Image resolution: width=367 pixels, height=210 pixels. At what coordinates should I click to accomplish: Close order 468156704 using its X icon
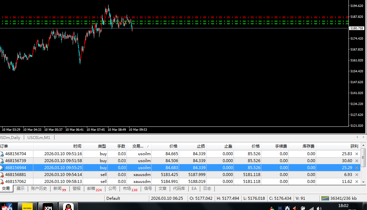tap(356, 154)
